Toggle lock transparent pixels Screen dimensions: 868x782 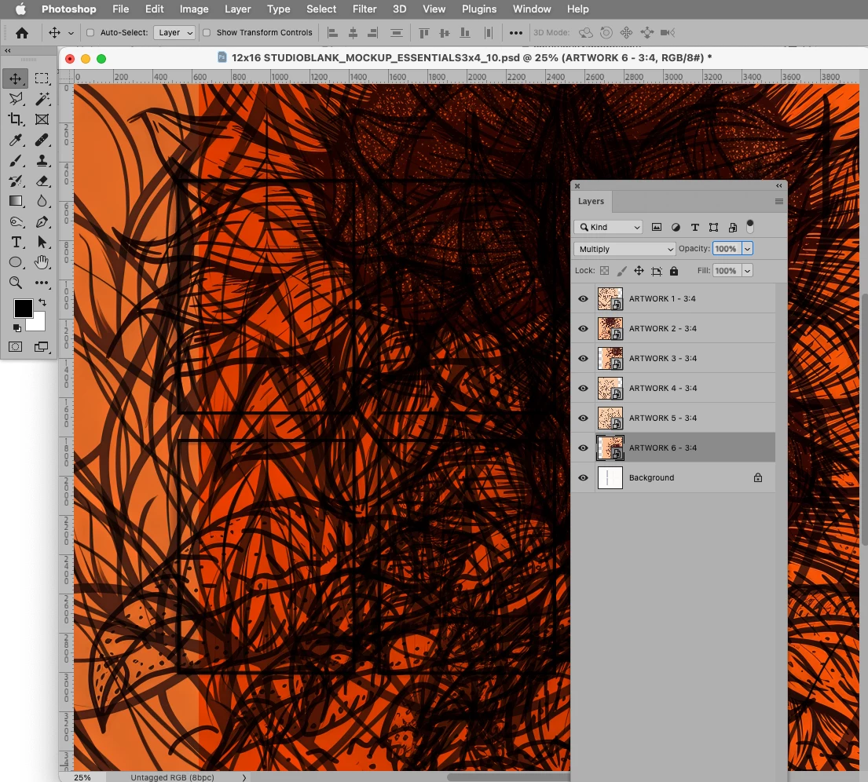(605, 271)
